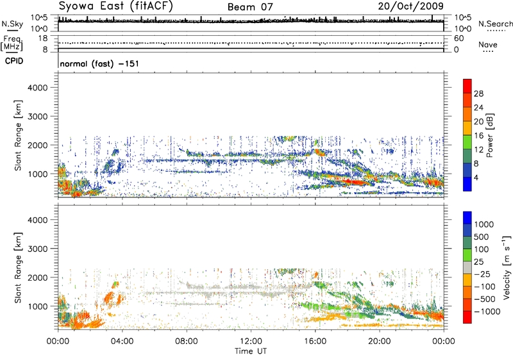Click the '08:00' time axis label
513x355 pixels.
(x=187, y=342)
